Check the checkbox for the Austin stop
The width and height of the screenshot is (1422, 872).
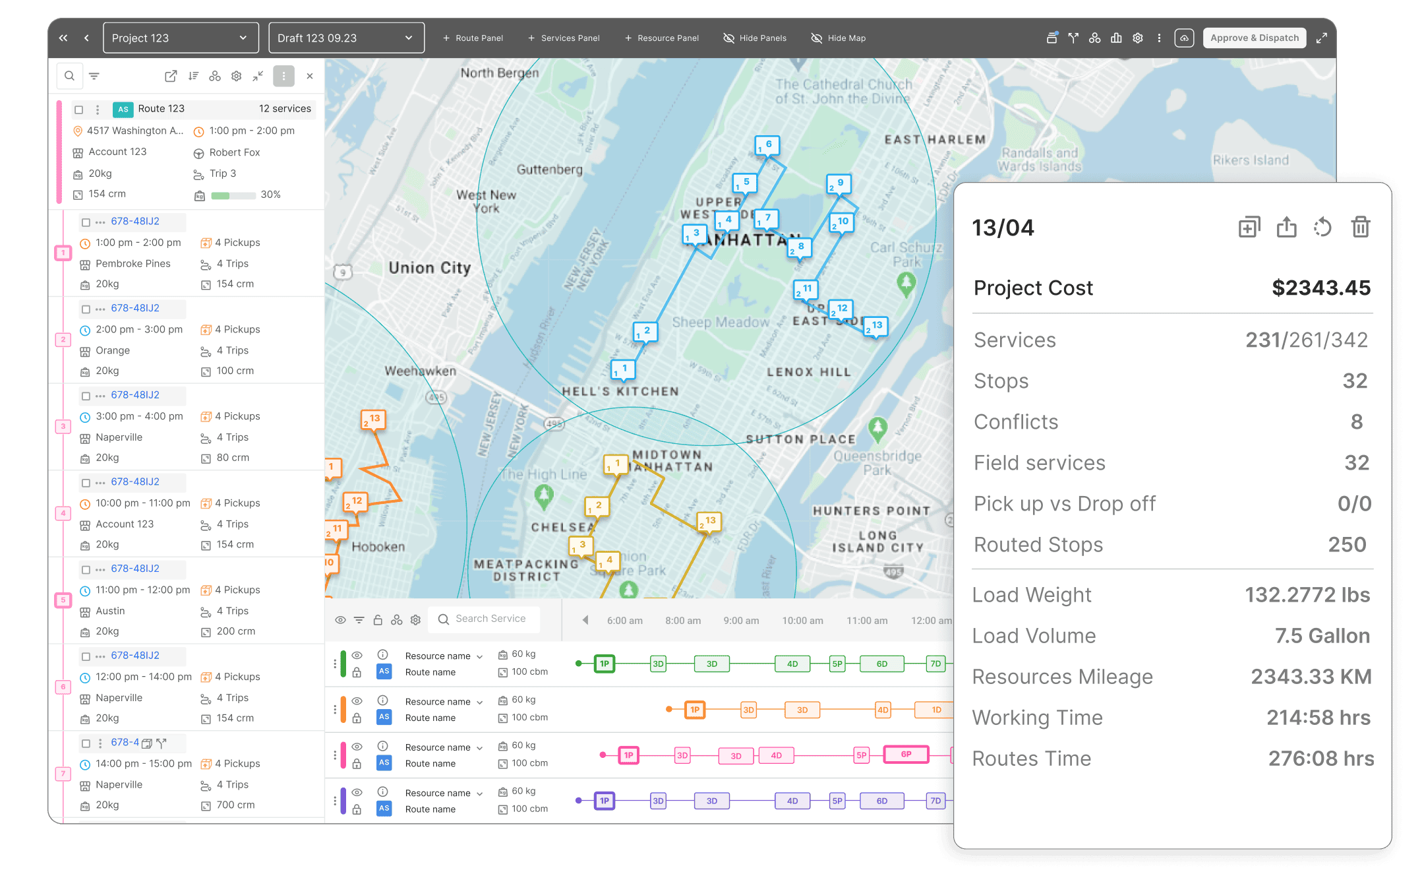coord(86,569)
